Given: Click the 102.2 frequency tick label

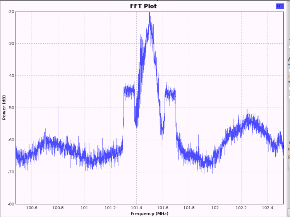Looking at the screenshot, I should pos(241,208).
